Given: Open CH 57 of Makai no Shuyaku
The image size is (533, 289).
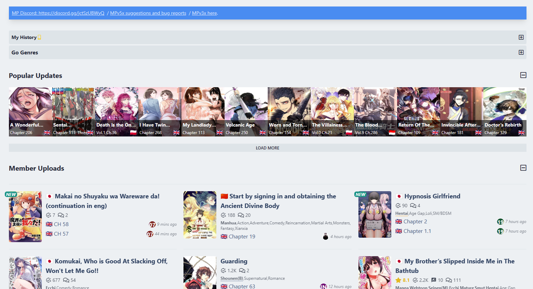Looking at the screenshot, I should 61,234.
